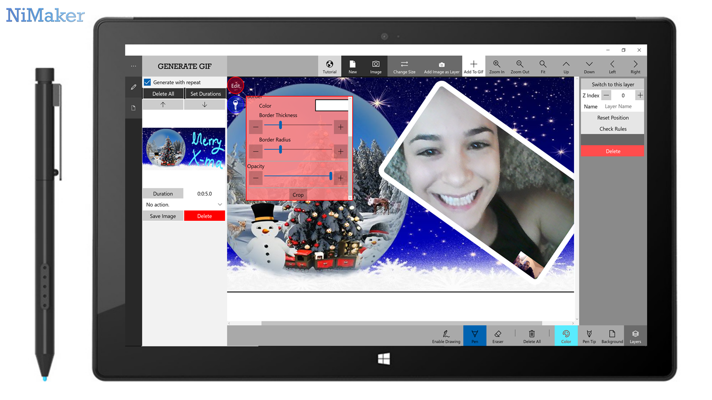The width and height of the screenshot is (712, 400).
Task: Zoom In on the canvas
Action: click(x=497, y=66)
